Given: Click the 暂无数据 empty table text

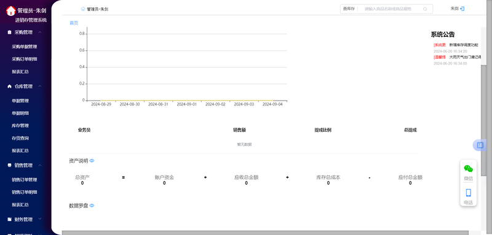Looking at the screenshot, I should click(244, 145).
